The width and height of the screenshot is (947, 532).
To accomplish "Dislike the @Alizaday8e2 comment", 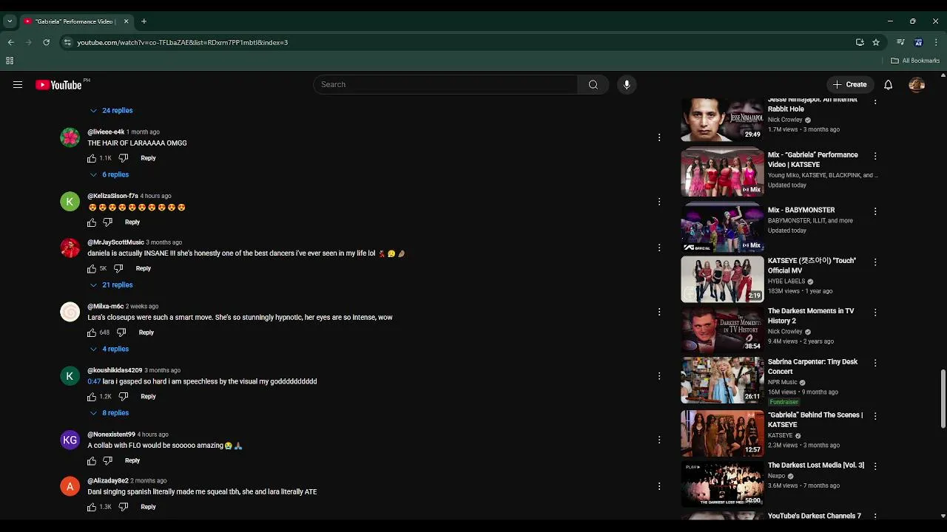I will point(124,507).
